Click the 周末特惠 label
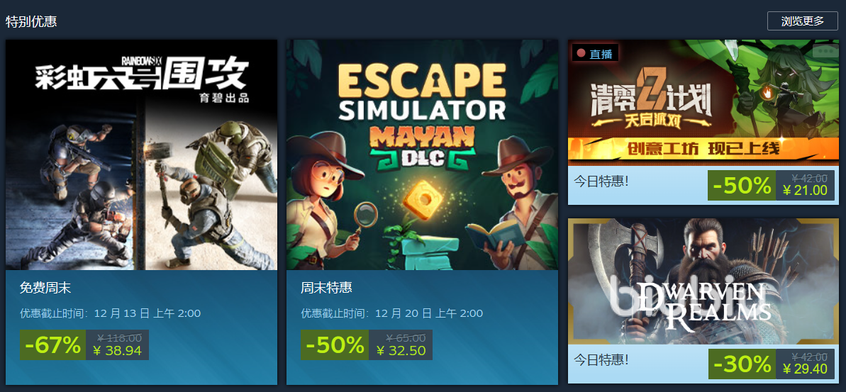The image size is (846, 392). pyautogui.click(x=326, y=288)
